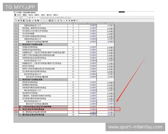Open the 数据(D) menu
The image size is (168, 134).
tap(37, 15)
